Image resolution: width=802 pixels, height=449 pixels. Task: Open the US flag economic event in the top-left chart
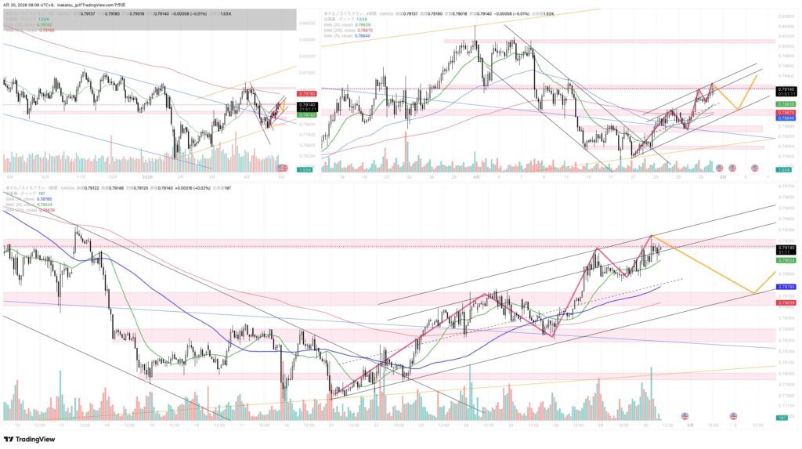[283, 168]
